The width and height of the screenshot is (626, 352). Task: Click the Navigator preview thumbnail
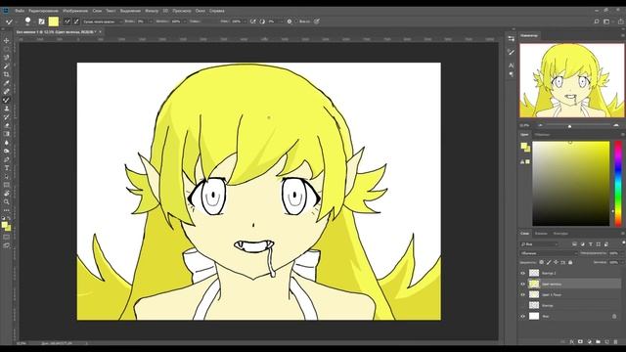click(x=571, y=80)
